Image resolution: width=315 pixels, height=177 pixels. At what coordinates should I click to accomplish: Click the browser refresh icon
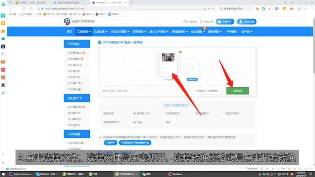point(24,9)
